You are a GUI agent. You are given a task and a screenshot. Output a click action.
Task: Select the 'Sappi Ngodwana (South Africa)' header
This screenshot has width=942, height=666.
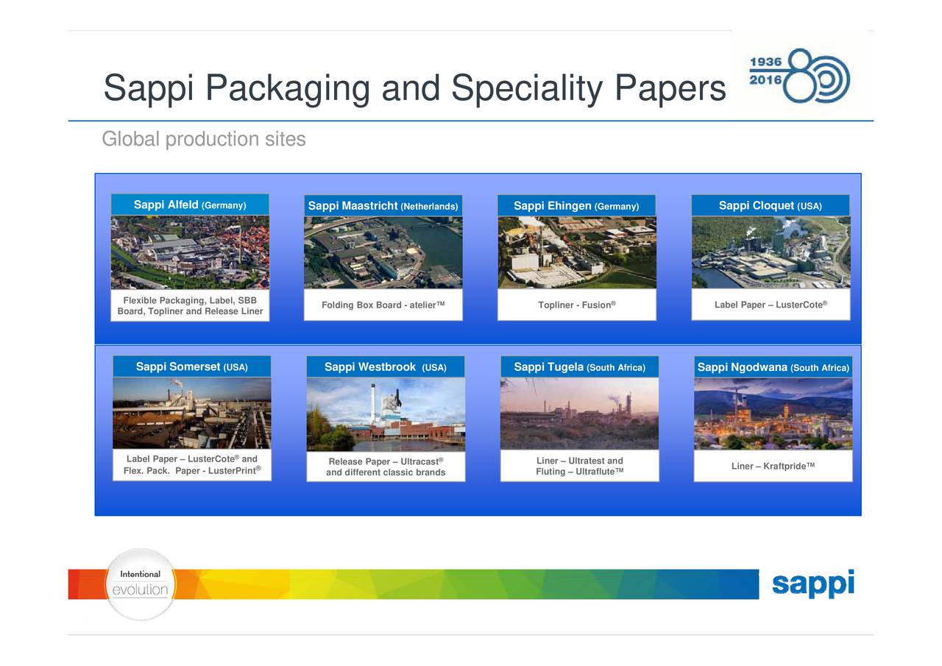coord(773,367)
